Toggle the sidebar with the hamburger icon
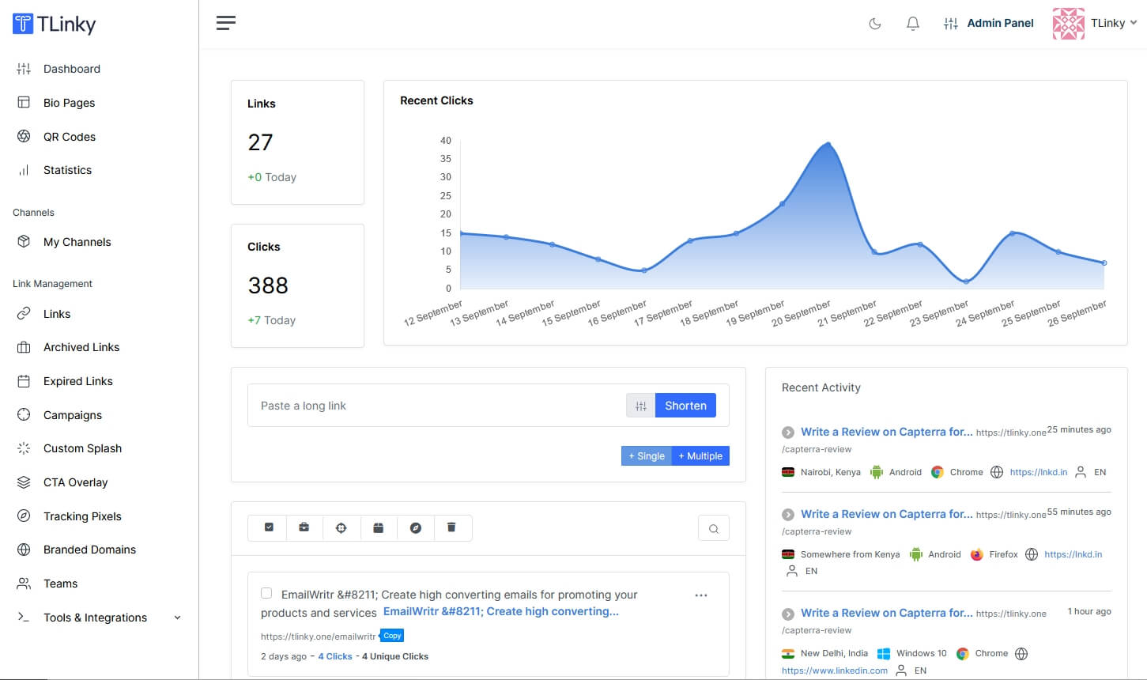The image size is (1147, 680). 225,23
